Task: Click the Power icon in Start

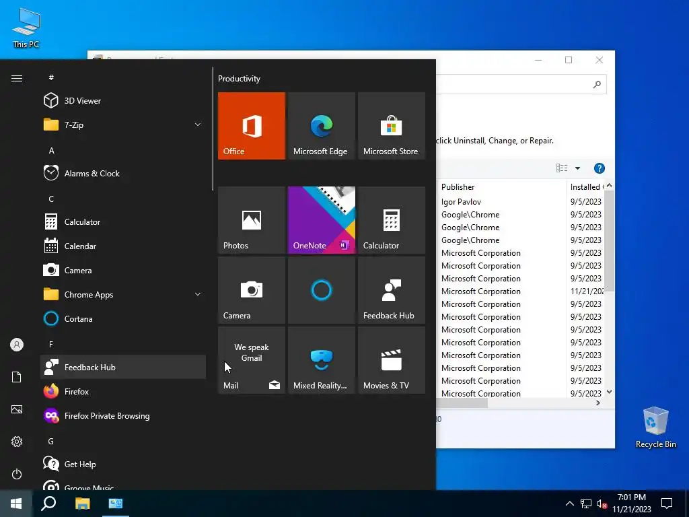Action: (x=17, y=474)
